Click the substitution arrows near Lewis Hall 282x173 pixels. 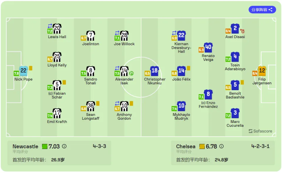point(50,26)
